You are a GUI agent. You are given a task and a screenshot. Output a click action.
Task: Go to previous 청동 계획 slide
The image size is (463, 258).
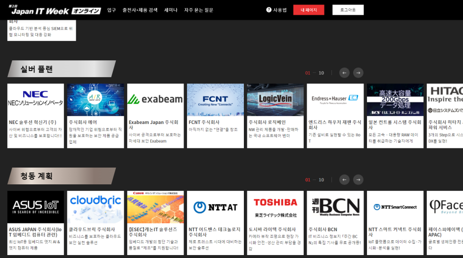344,180
